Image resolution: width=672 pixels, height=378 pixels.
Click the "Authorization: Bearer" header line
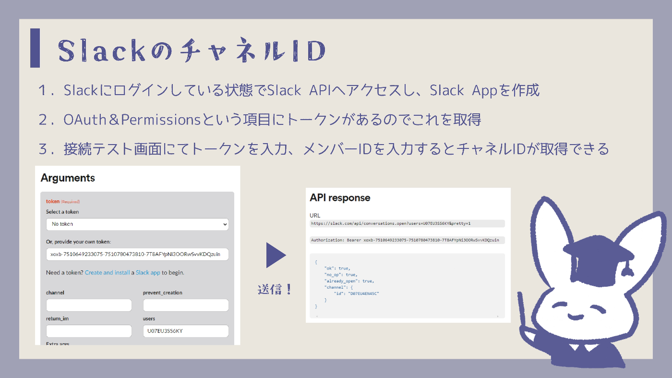point(407,240)
